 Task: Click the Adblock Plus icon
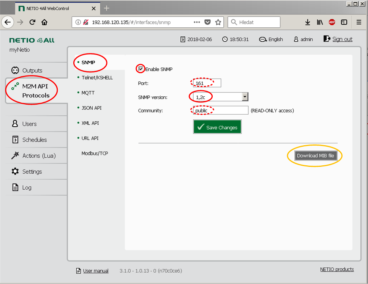coord(332,22)
